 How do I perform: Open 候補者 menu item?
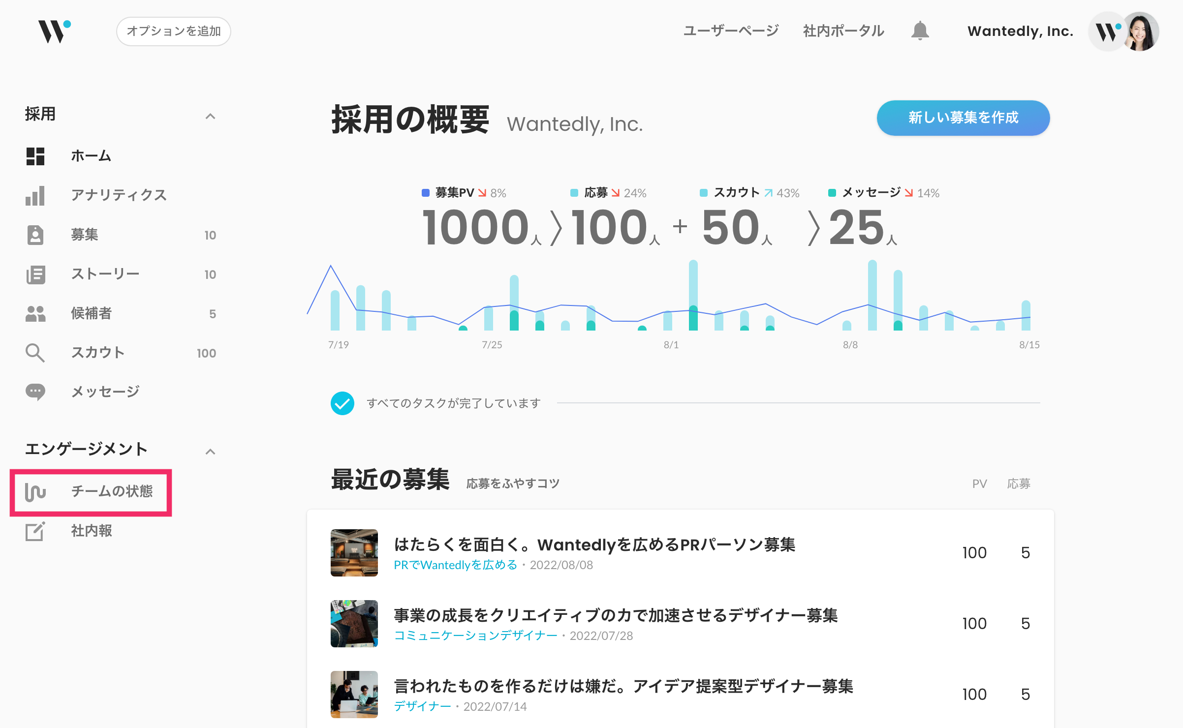tap(91, 313)
